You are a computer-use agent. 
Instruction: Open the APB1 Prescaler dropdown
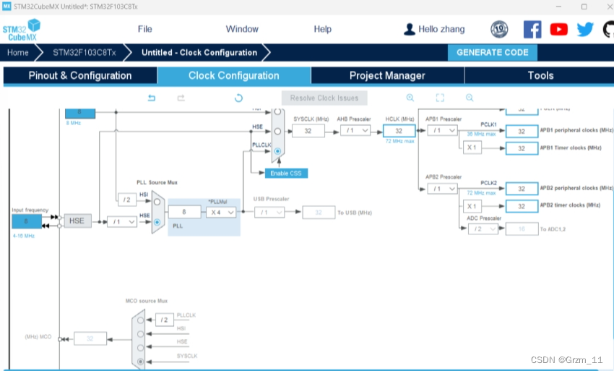click(443, 130)
